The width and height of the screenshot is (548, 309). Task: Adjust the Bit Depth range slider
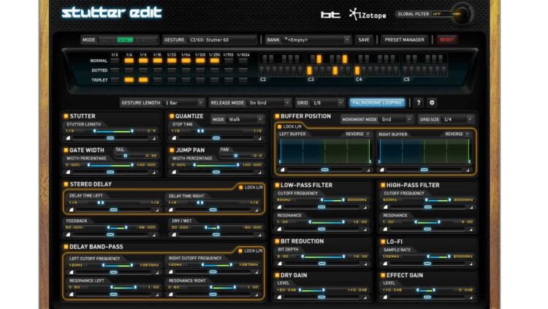point(323,256)
